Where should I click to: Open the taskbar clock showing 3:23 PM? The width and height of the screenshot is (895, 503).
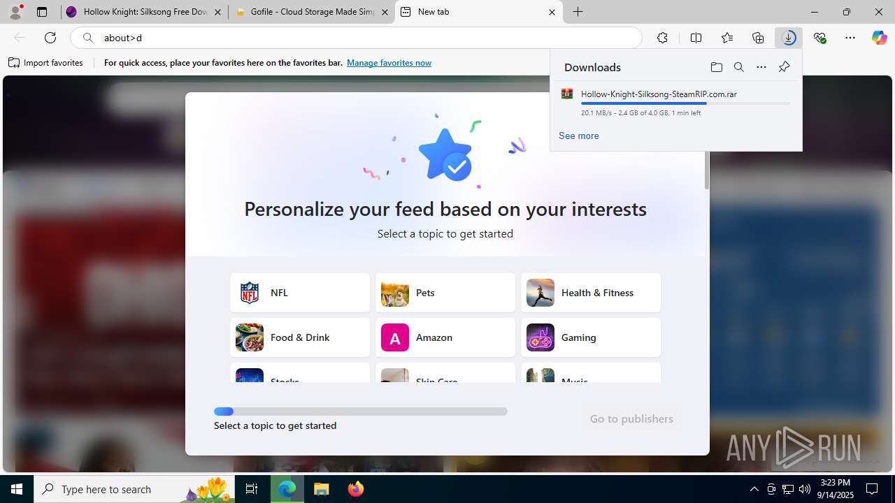click(836, 489)
